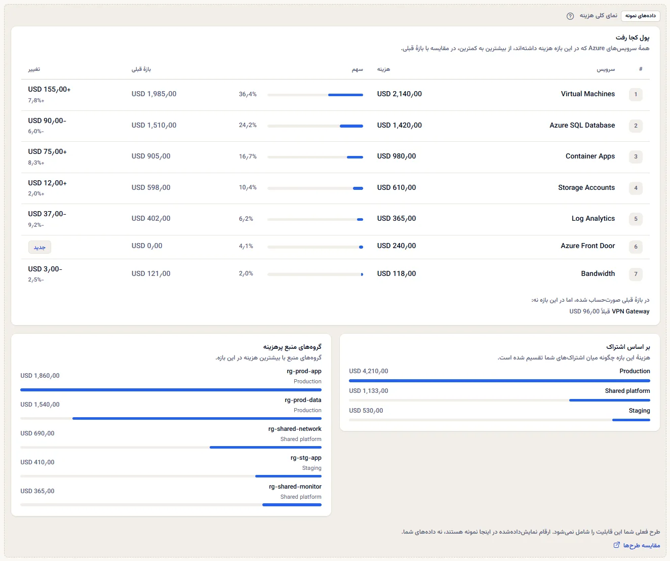This screenshot has height=561, width=670.
Task: Click the هزینه column header
Action: click(x=383, y=69)
